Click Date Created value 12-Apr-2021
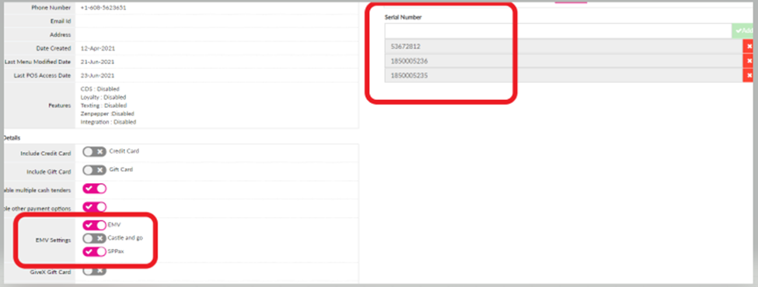The height and width of the screenshot is (287, 758). 97,48
